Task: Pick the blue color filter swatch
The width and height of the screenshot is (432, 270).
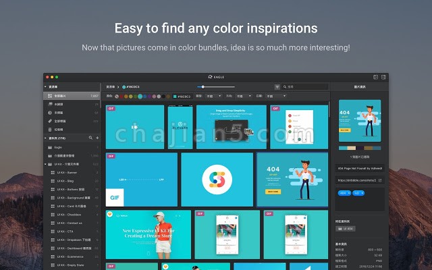Action: 144,97
